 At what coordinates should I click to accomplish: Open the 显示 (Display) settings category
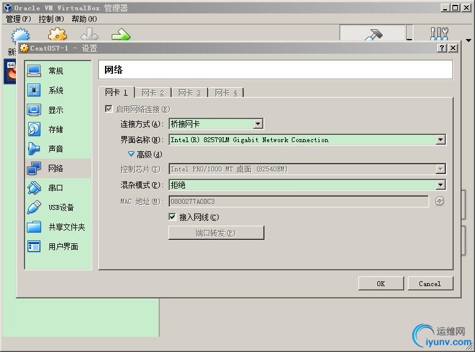click(x=58, y=110)
